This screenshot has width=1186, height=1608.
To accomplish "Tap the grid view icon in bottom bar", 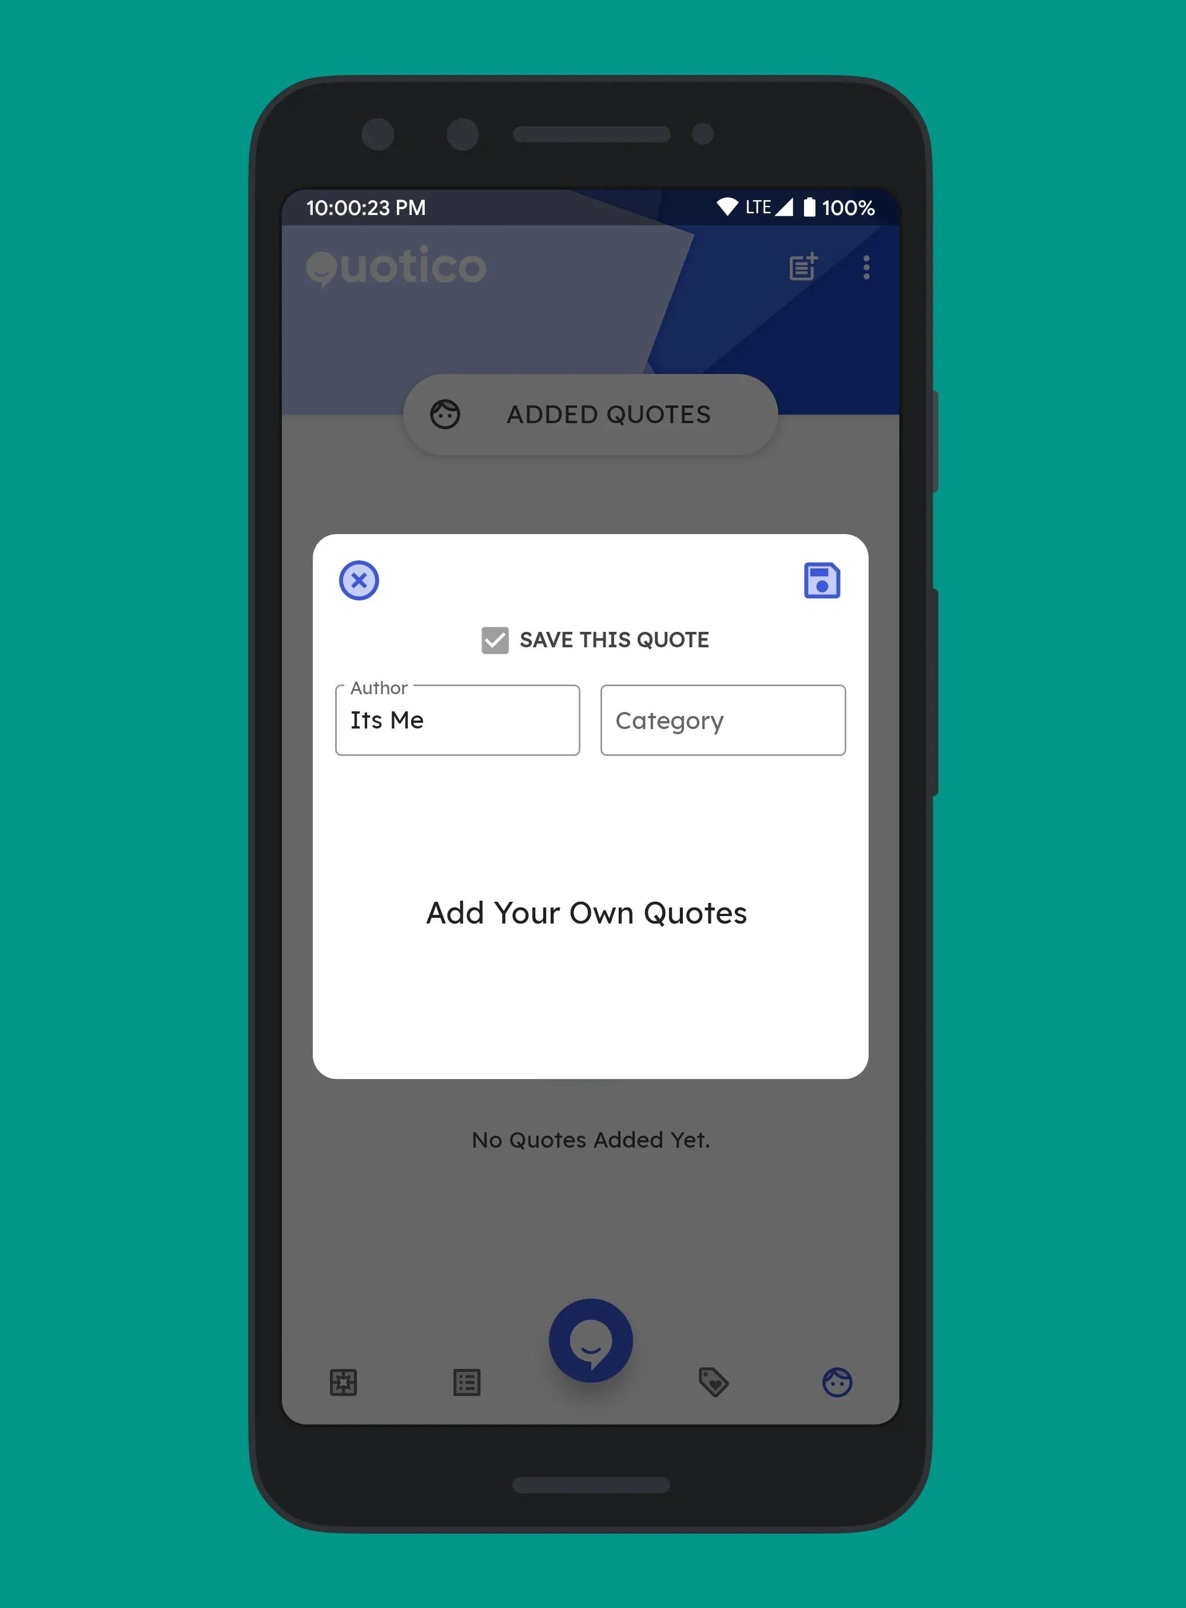I will [x=347, y=1383].
